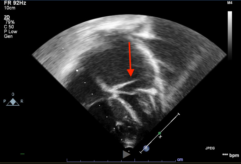Screen dimensions: 241x164
Task: Click the green dot on the white line
Action: coord(159,133)
